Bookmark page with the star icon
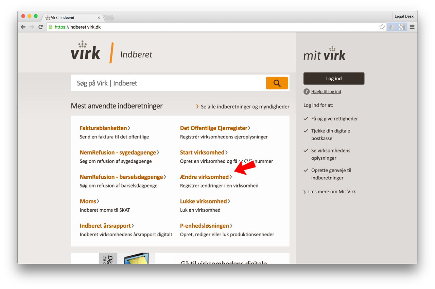Screen dimensions: 435x289 (382, 27)
